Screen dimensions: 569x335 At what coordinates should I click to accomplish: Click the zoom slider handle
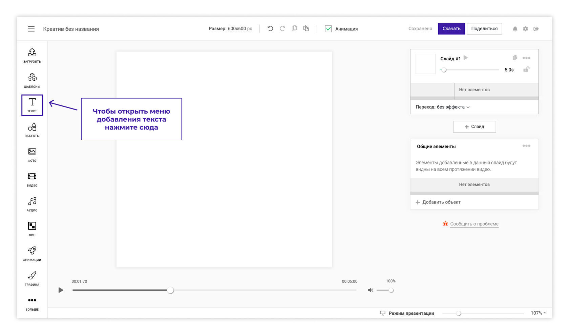459,313
